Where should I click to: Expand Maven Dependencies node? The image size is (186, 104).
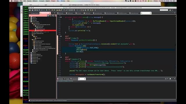coord(31,34)
